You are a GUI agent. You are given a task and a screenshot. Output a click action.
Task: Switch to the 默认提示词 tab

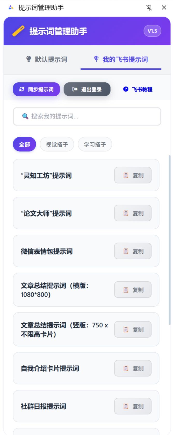click(x=47, y=60)
